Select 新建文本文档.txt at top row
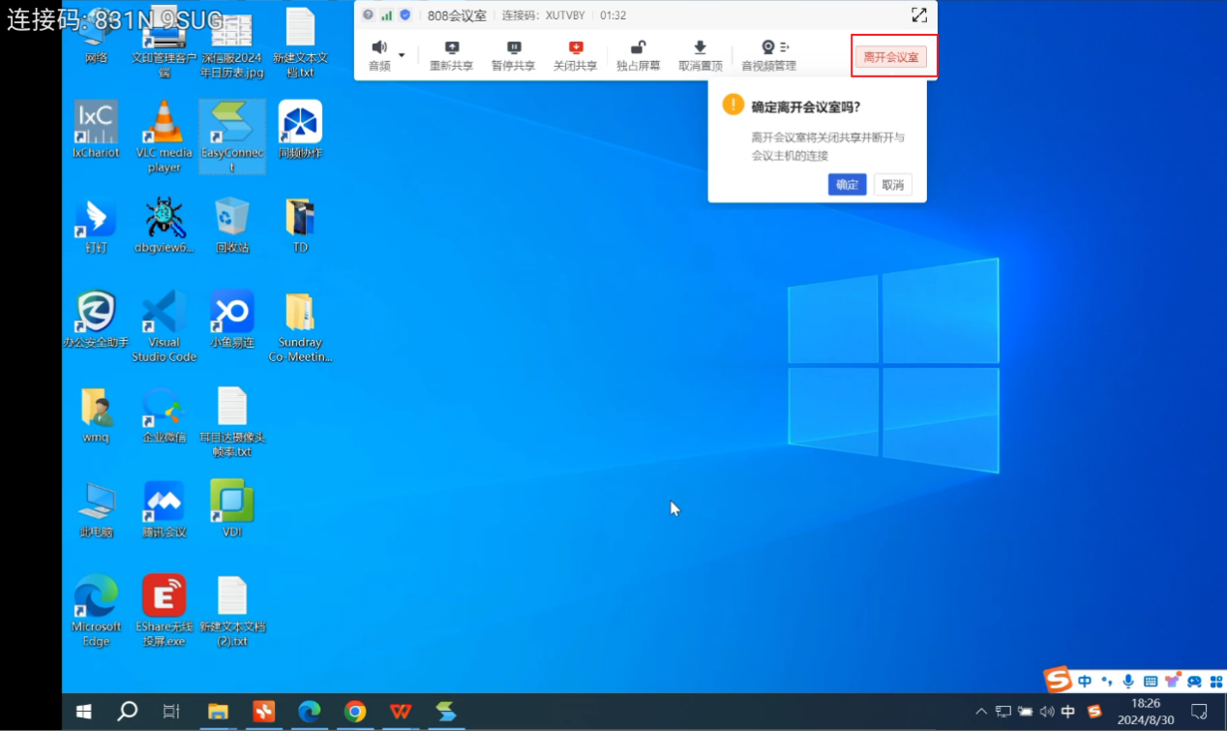The image size is (1227, 731). tap(300, 44)
